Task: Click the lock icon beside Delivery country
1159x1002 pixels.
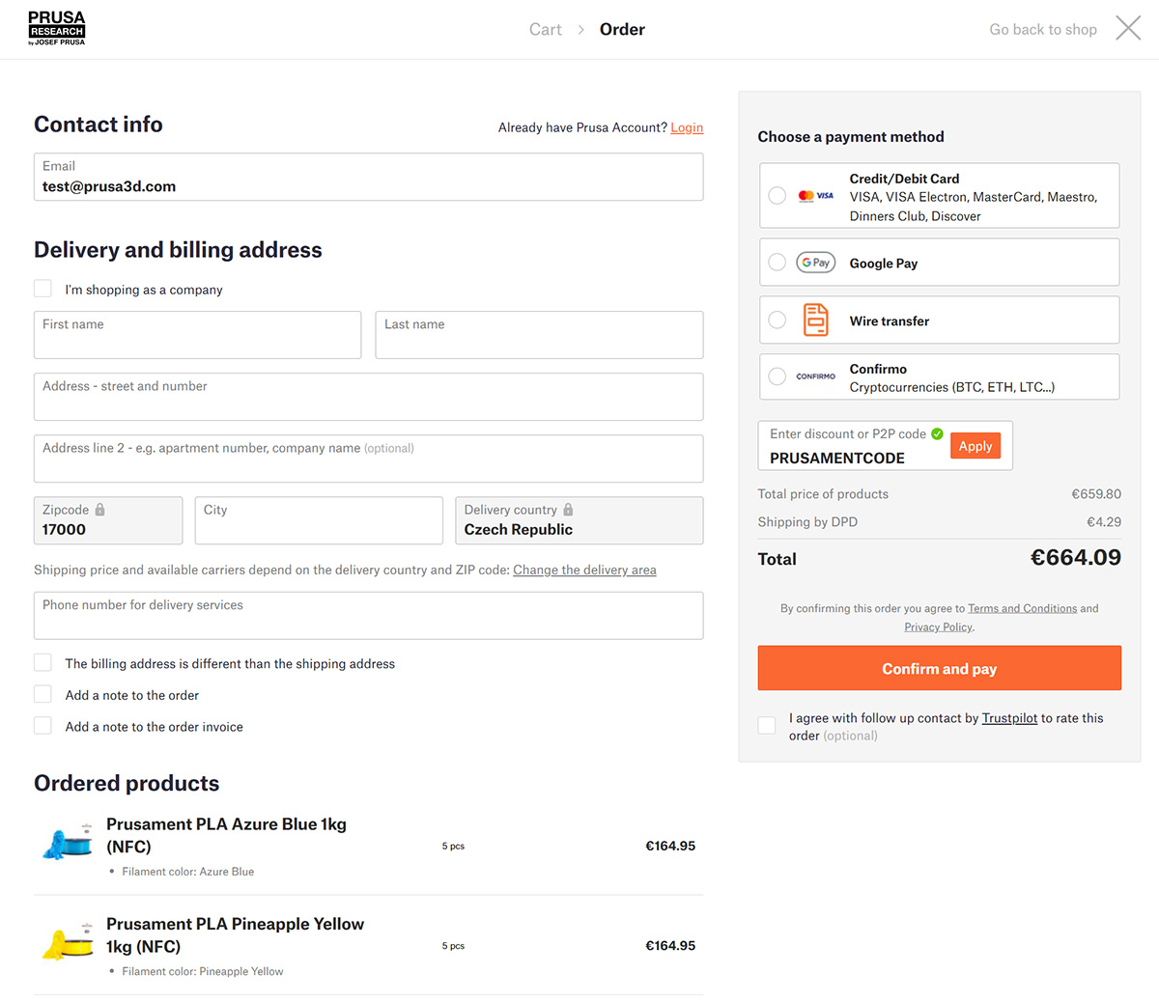Action: [568, 510]
